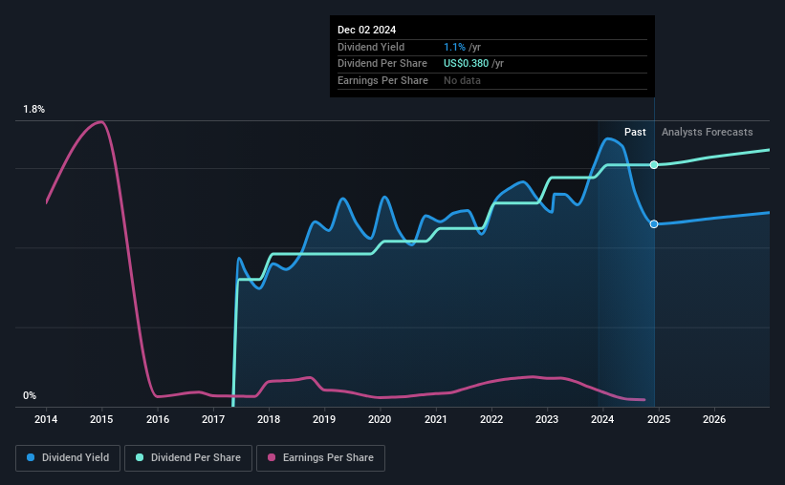This screenshot has width=785, height=485.
Task: Click the US$0.380 dividend per share value
Action: pyautogui.click(x=466, y=64)
